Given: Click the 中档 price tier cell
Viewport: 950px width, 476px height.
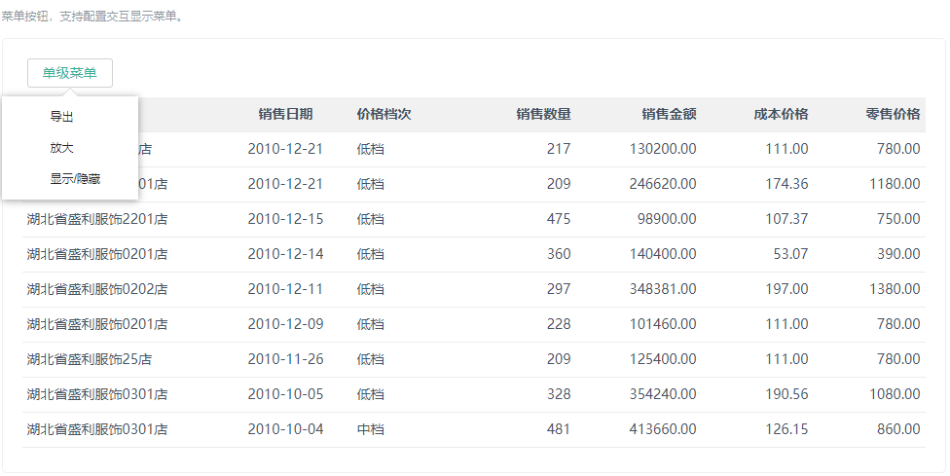Looking at the screenshot, I should coord(371,429).
